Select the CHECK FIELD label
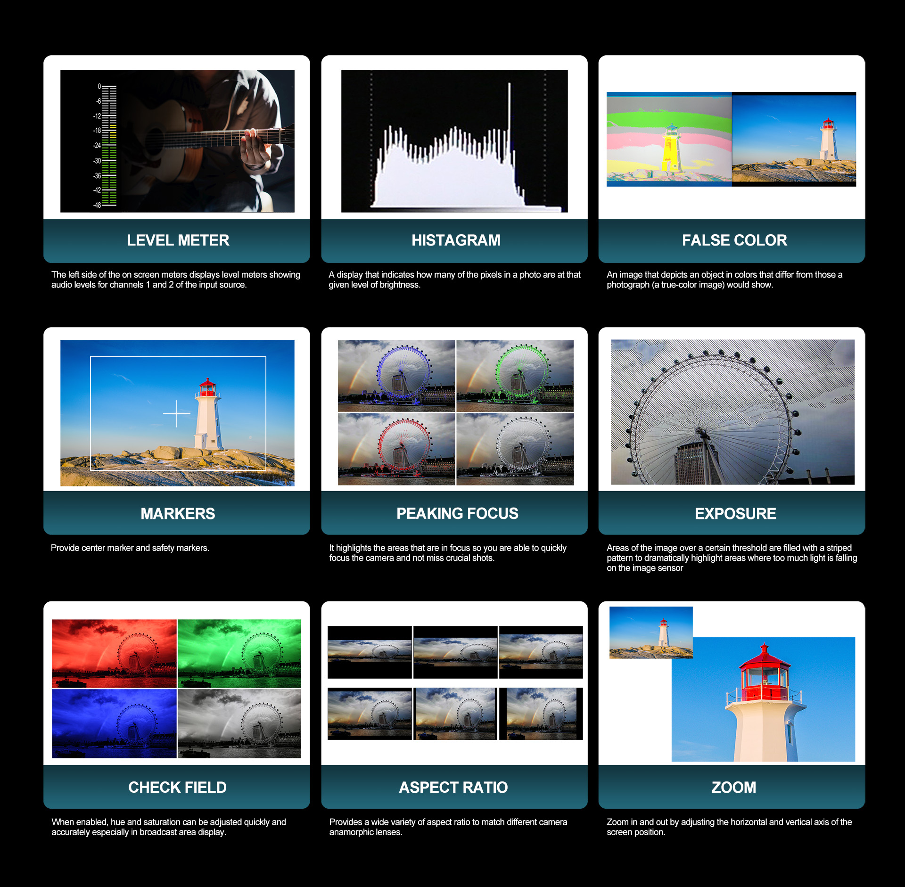The height and width of the screenshot is (887, 905). pyautogui.click(x=177, y=787)
